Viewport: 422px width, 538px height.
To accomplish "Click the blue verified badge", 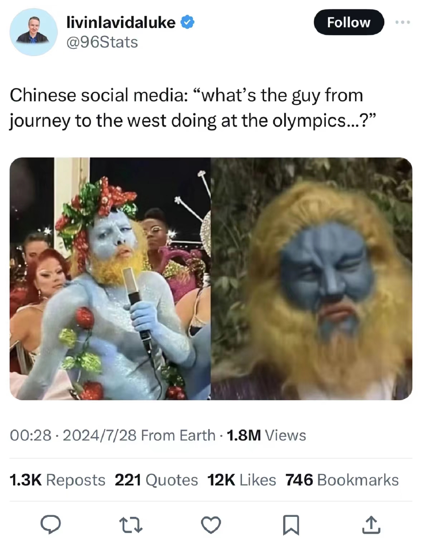I will pyautogui.click(x=187, y=22).
